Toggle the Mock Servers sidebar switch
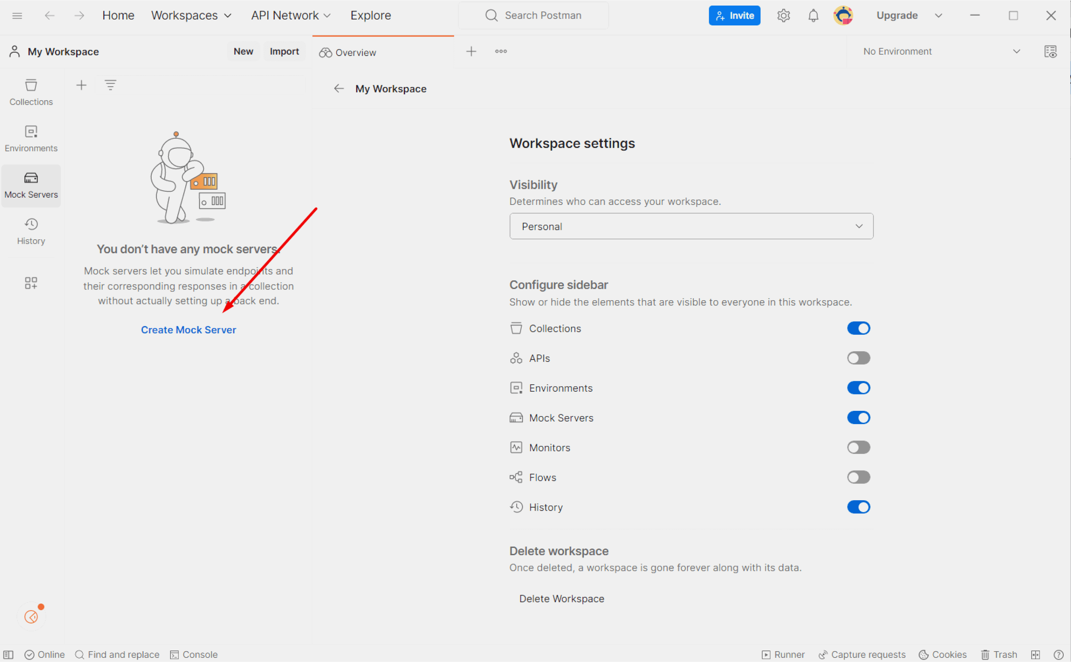Image resolution: width=1071 pixels, height=662 pixels. (858, 418)
